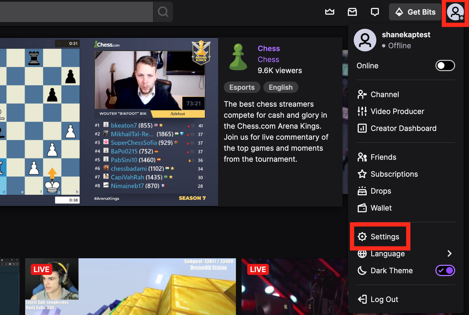Open the live Minecraft stream thumbnail
This screenshot has height=315, width=469.
coord(130,286)
